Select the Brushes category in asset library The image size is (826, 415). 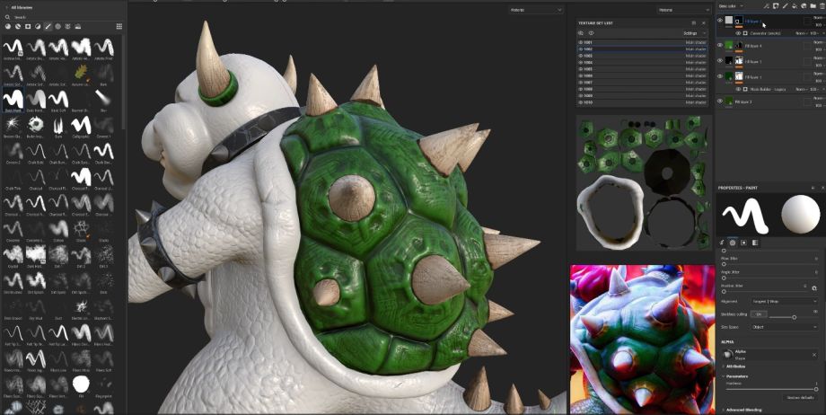48,26
